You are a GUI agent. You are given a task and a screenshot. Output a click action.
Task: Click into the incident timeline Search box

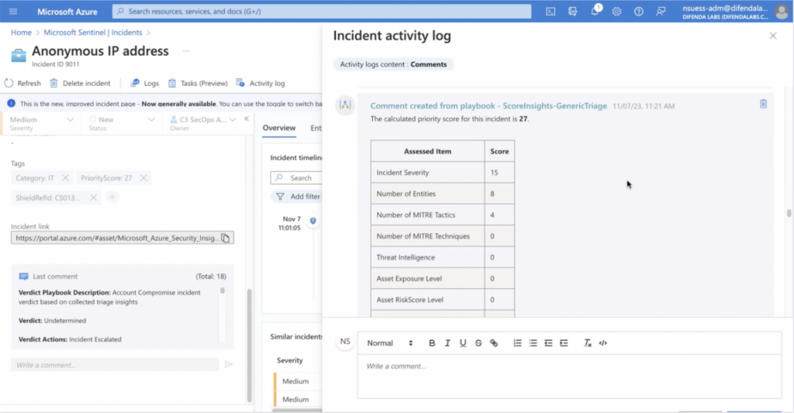[x=297, y=177]
